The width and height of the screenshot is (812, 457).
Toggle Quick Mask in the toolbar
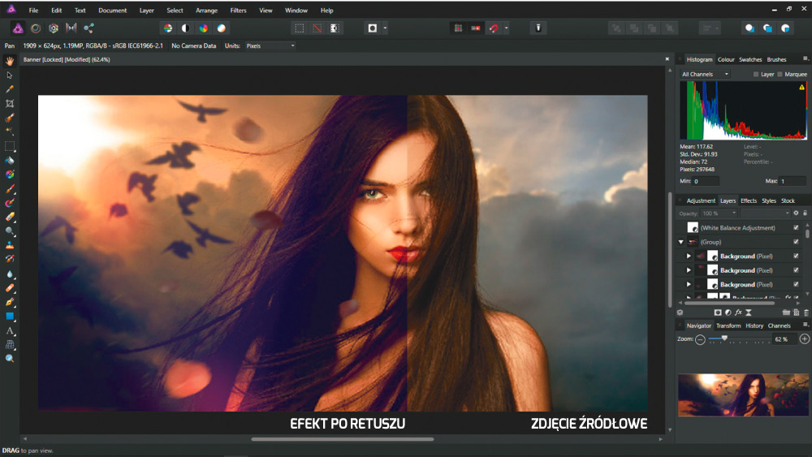click(373, 28)
